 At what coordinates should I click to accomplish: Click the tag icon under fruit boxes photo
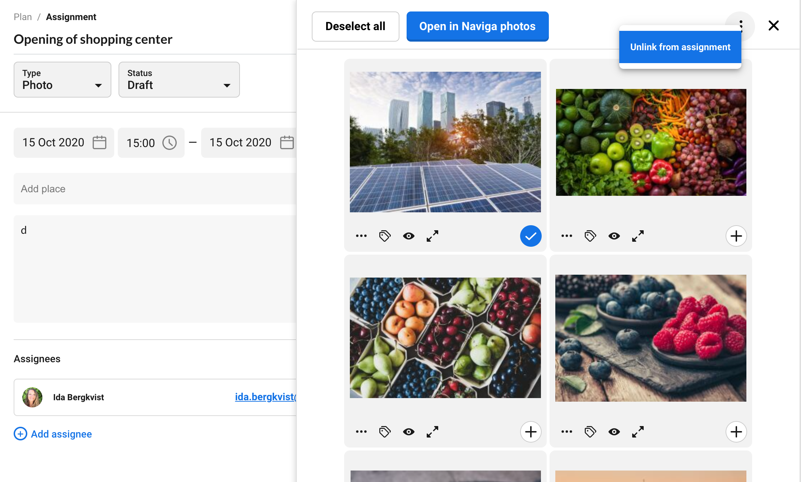(x=385, y=432)
